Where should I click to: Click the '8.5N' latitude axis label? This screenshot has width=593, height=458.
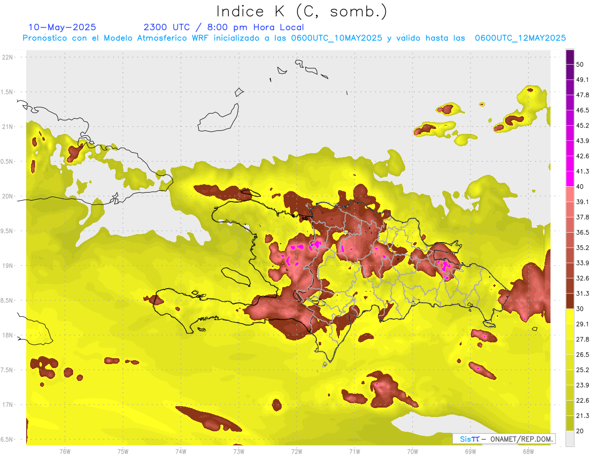tap(7, 300)
